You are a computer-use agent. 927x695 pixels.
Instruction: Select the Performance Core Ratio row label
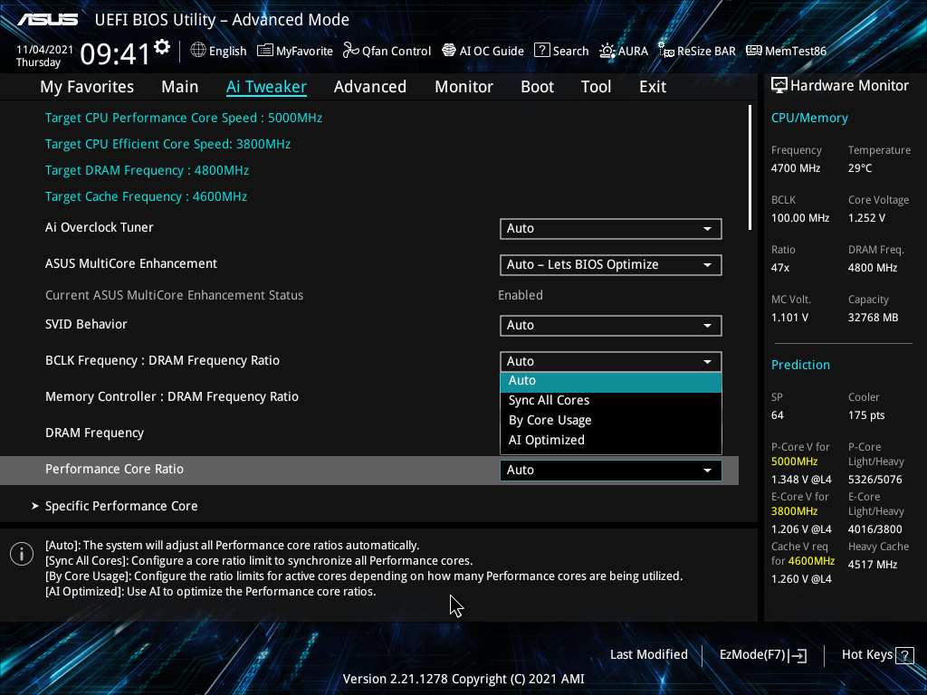pos(114,470)
